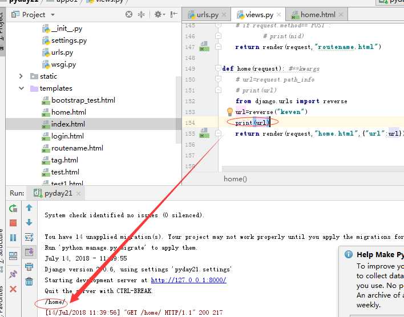Open the http://127.0.0.1:8000/ link
The width and height of the screenshot is (404, 317).
click(x=189, y=280)
